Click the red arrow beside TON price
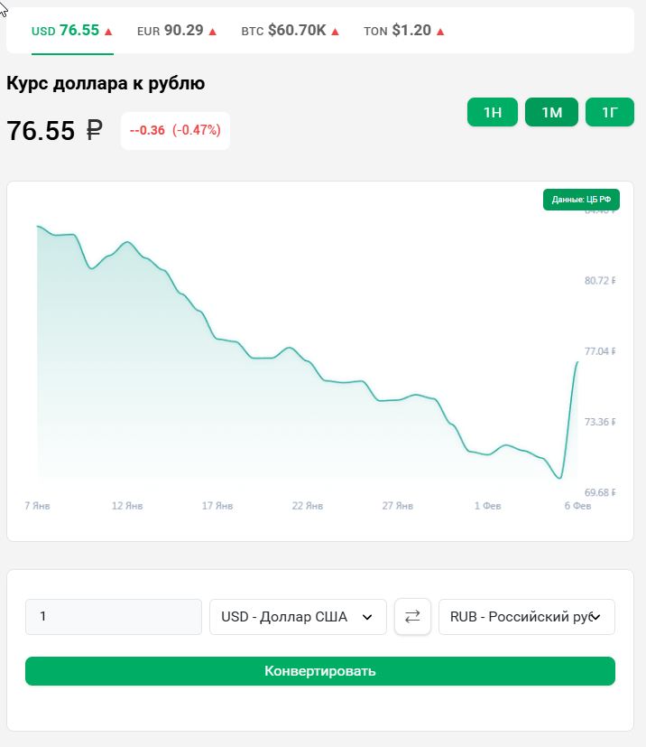This screenshot has height=747, width=646. [440, 32]
